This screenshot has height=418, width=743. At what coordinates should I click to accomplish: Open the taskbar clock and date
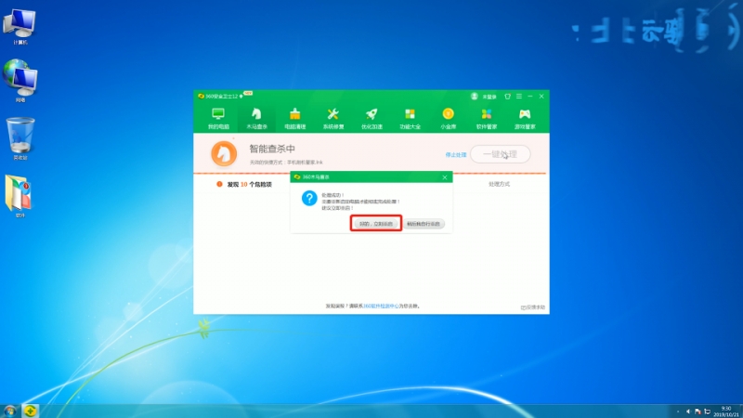pyautogui.click(x=726, y=411)
